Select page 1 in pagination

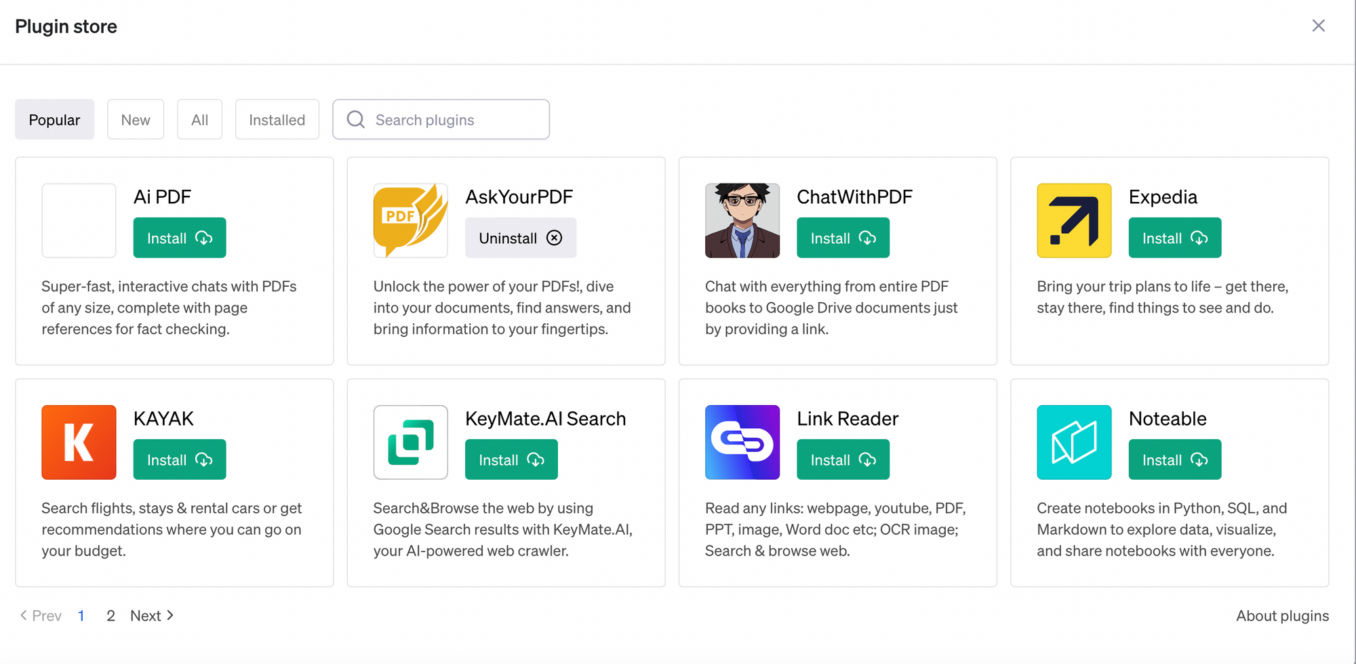[x=81, y=615]
